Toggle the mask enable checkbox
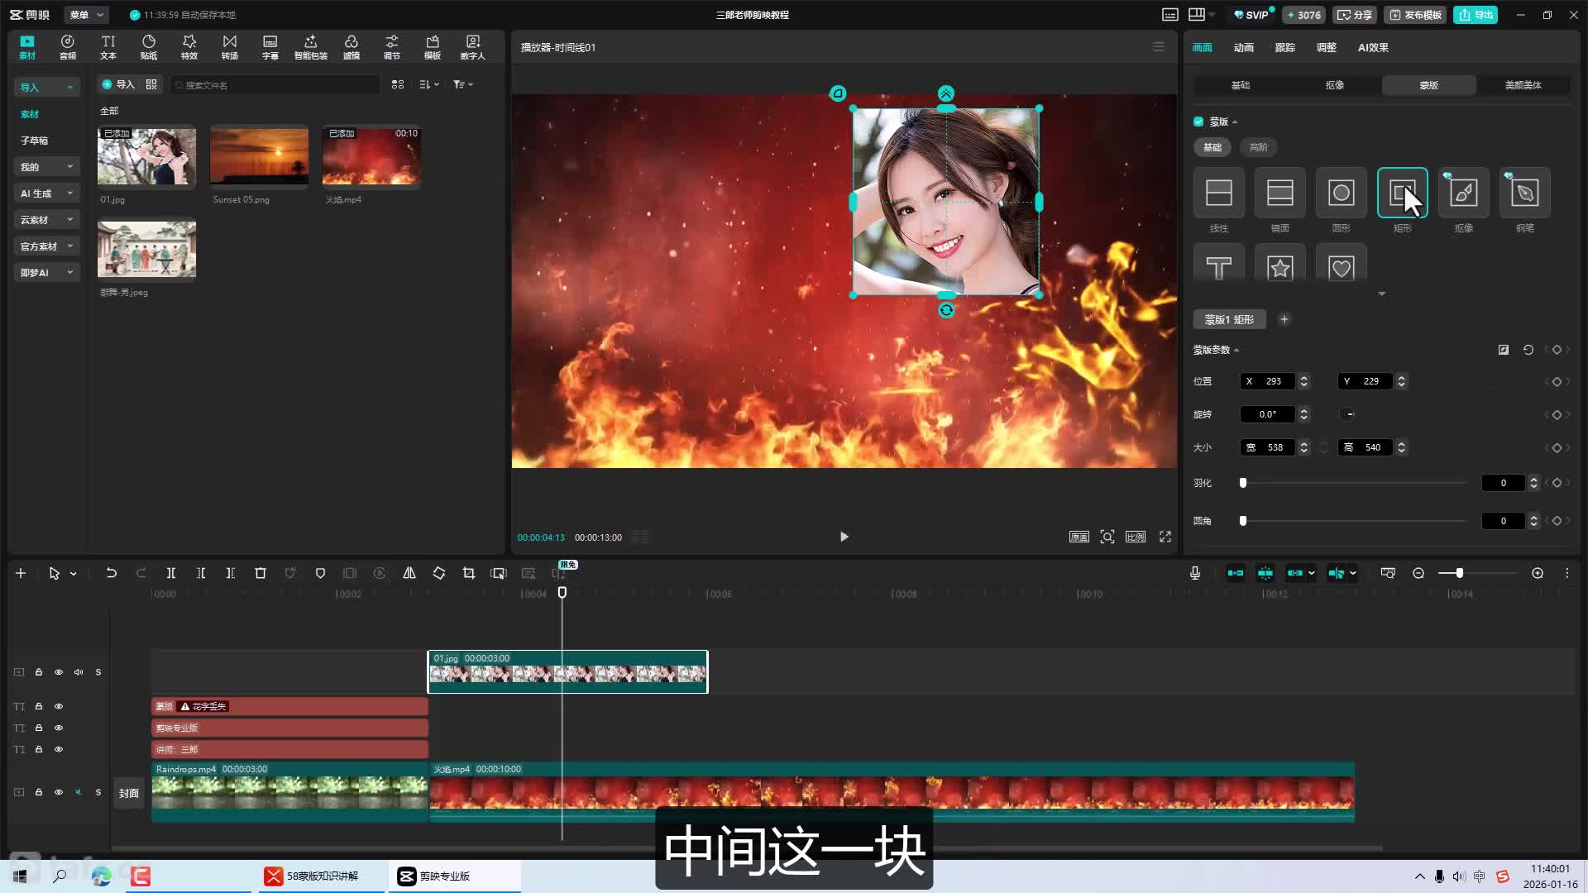This screenshot has width=1588, height=893. tap(1198, 122)
